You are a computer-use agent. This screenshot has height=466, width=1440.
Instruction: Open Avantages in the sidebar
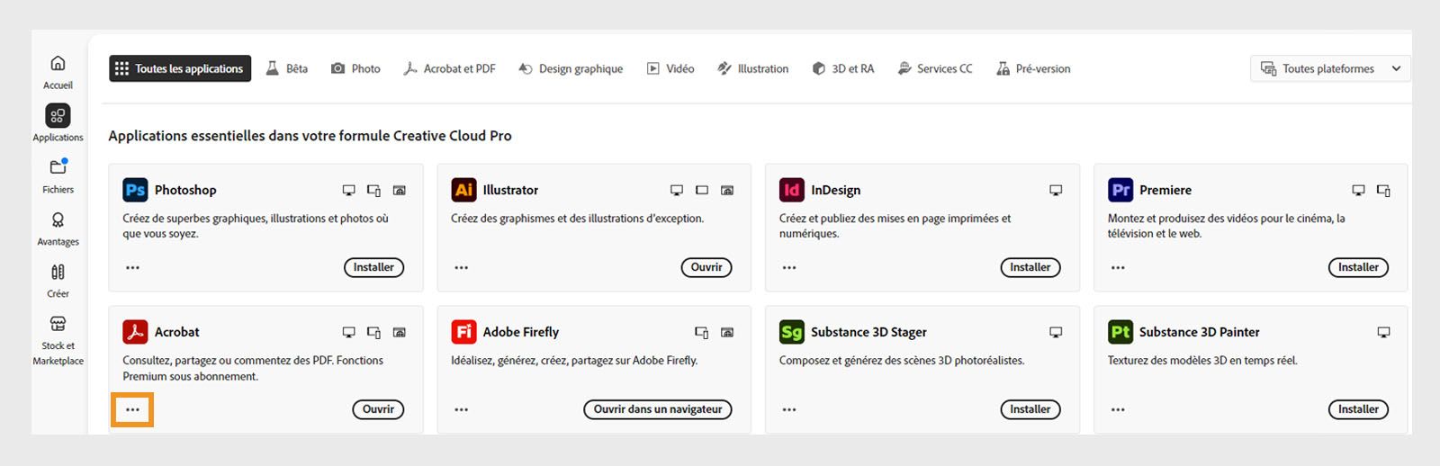click(58, 228)
